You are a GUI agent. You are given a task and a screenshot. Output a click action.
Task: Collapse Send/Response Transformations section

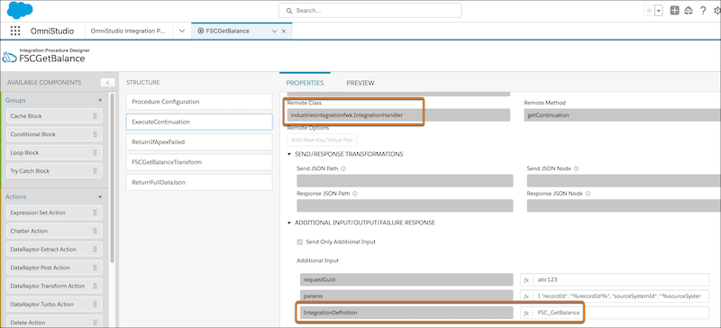289,154
